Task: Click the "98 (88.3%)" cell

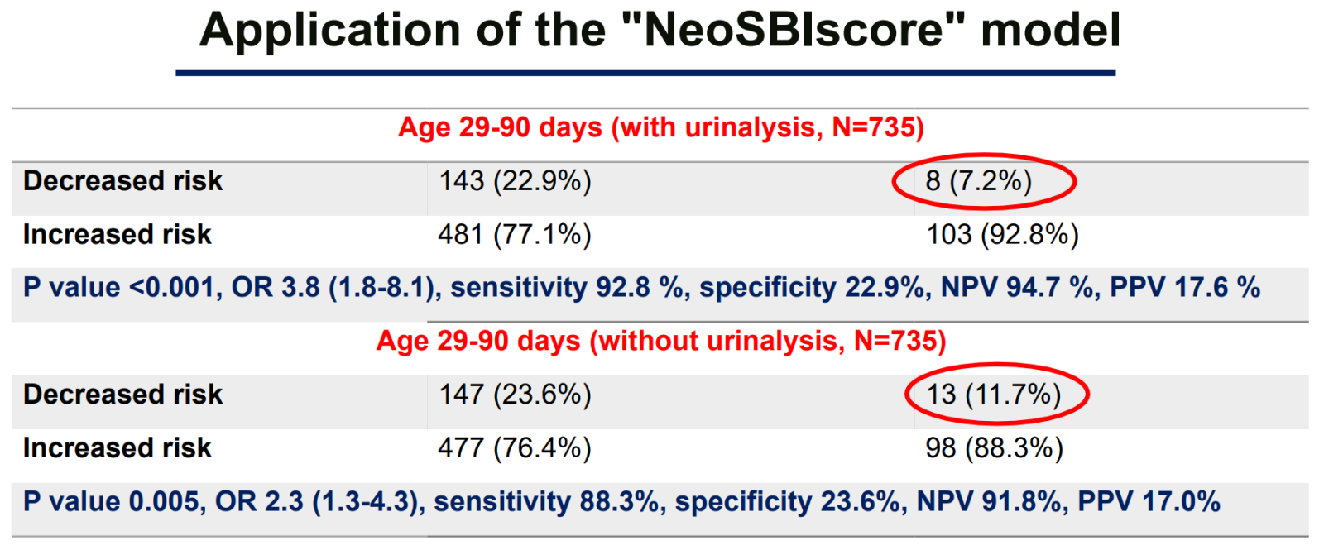Action: click(994, 448)
